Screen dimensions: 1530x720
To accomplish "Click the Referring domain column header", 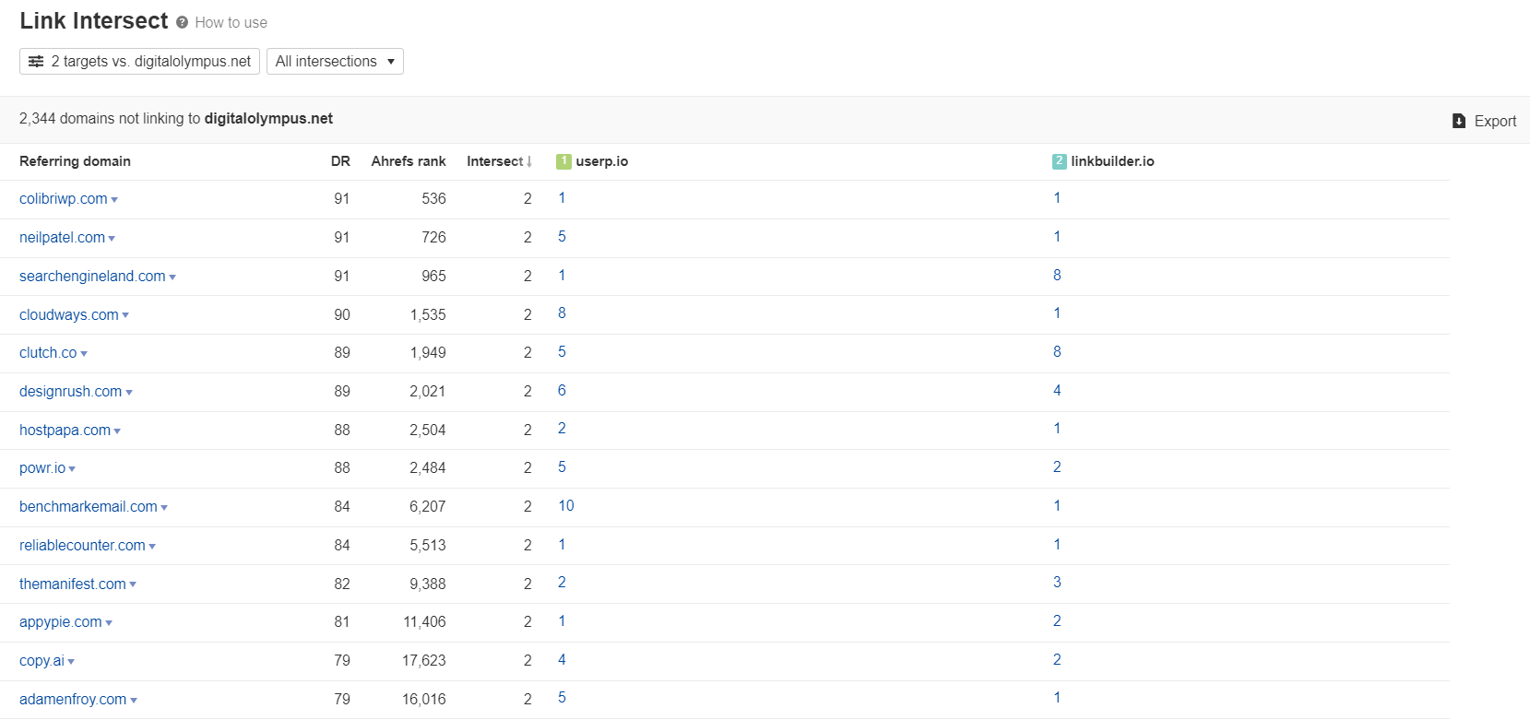I will pyautogui.click(x=75, y=161).
